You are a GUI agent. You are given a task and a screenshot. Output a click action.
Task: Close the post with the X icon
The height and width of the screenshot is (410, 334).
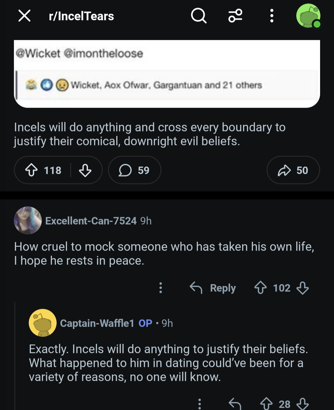click(24, 15)
